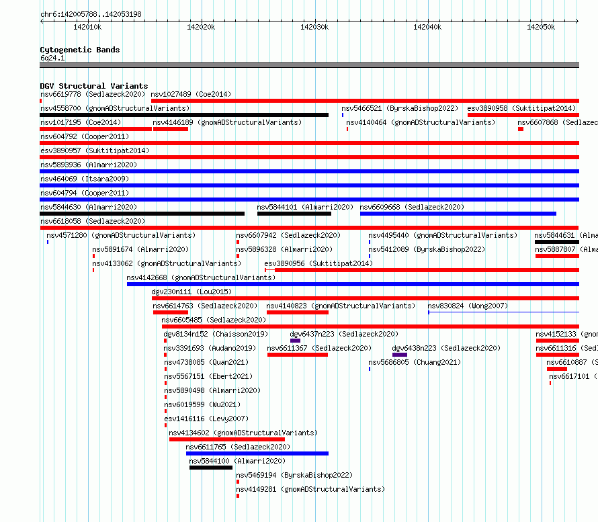Click the nsv1027489 (Coe2014) variant label

click(191, 94)
